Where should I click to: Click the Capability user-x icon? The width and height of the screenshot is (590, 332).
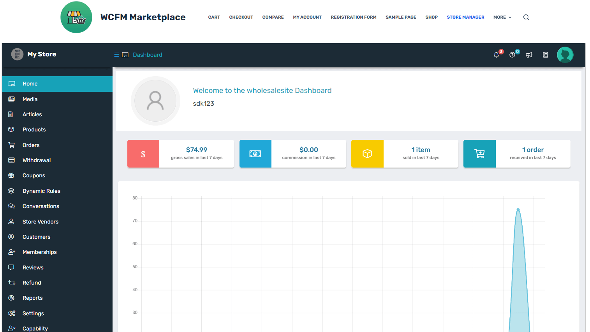tap(12, 329)
